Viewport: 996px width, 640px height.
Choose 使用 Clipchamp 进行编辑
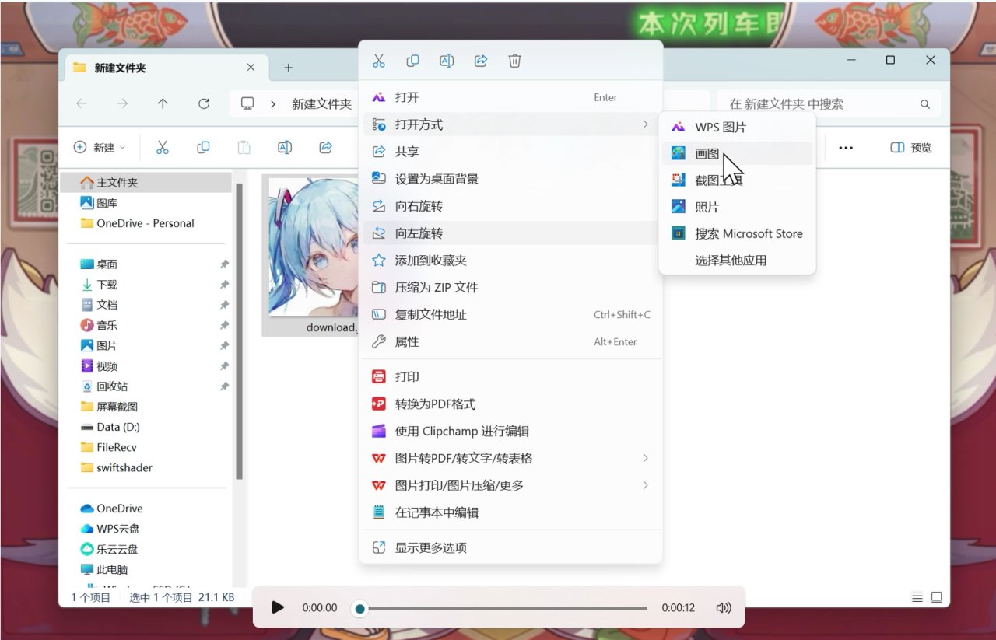point(510,431)
